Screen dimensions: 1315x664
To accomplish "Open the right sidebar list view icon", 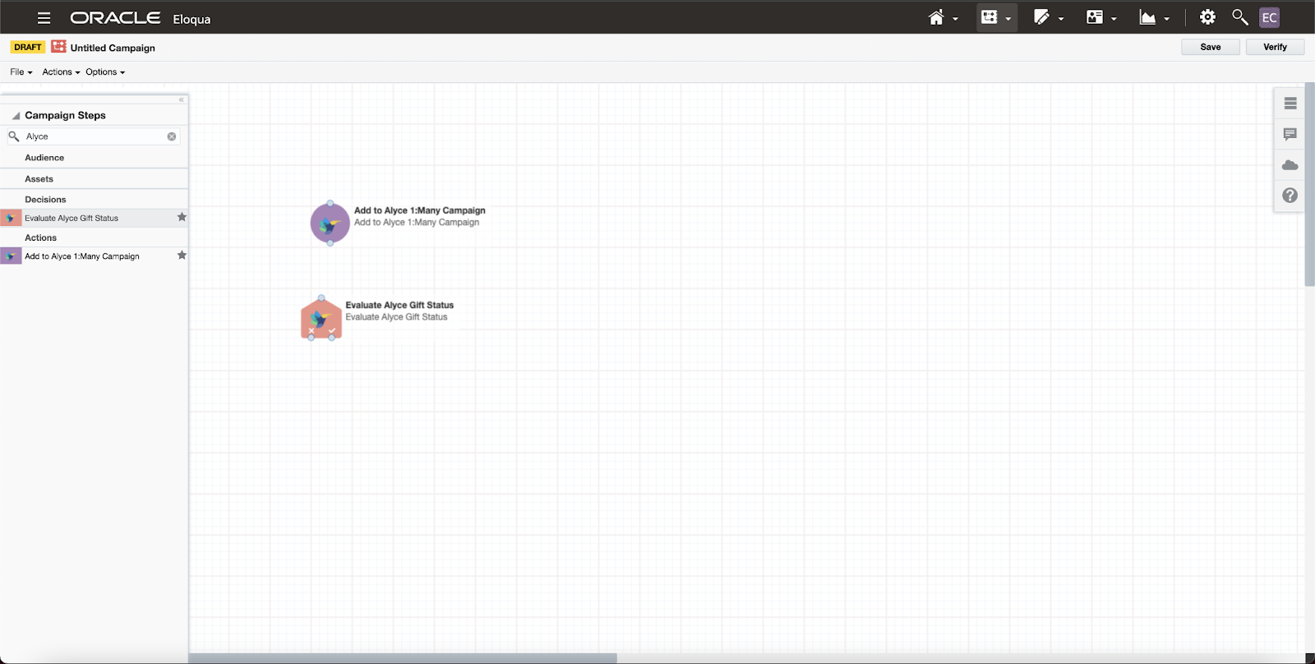I will [x=1290, y=104].
